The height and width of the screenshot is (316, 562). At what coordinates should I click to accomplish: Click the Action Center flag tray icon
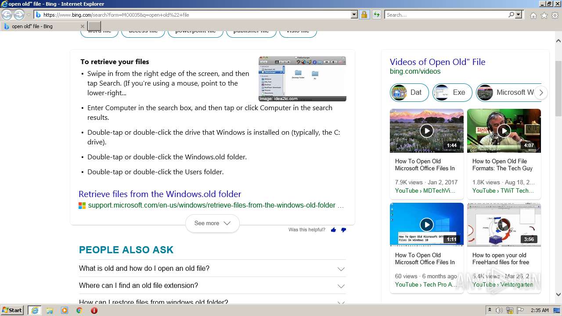520,310
